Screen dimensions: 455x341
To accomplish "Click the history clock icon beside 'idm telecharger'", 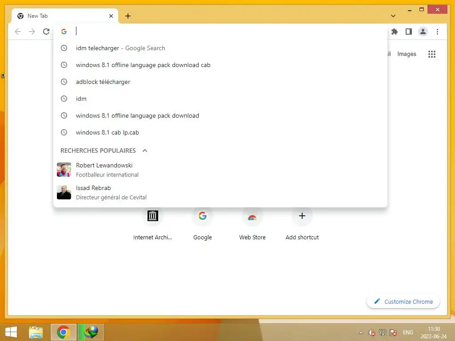I will [x=64, y=48].
